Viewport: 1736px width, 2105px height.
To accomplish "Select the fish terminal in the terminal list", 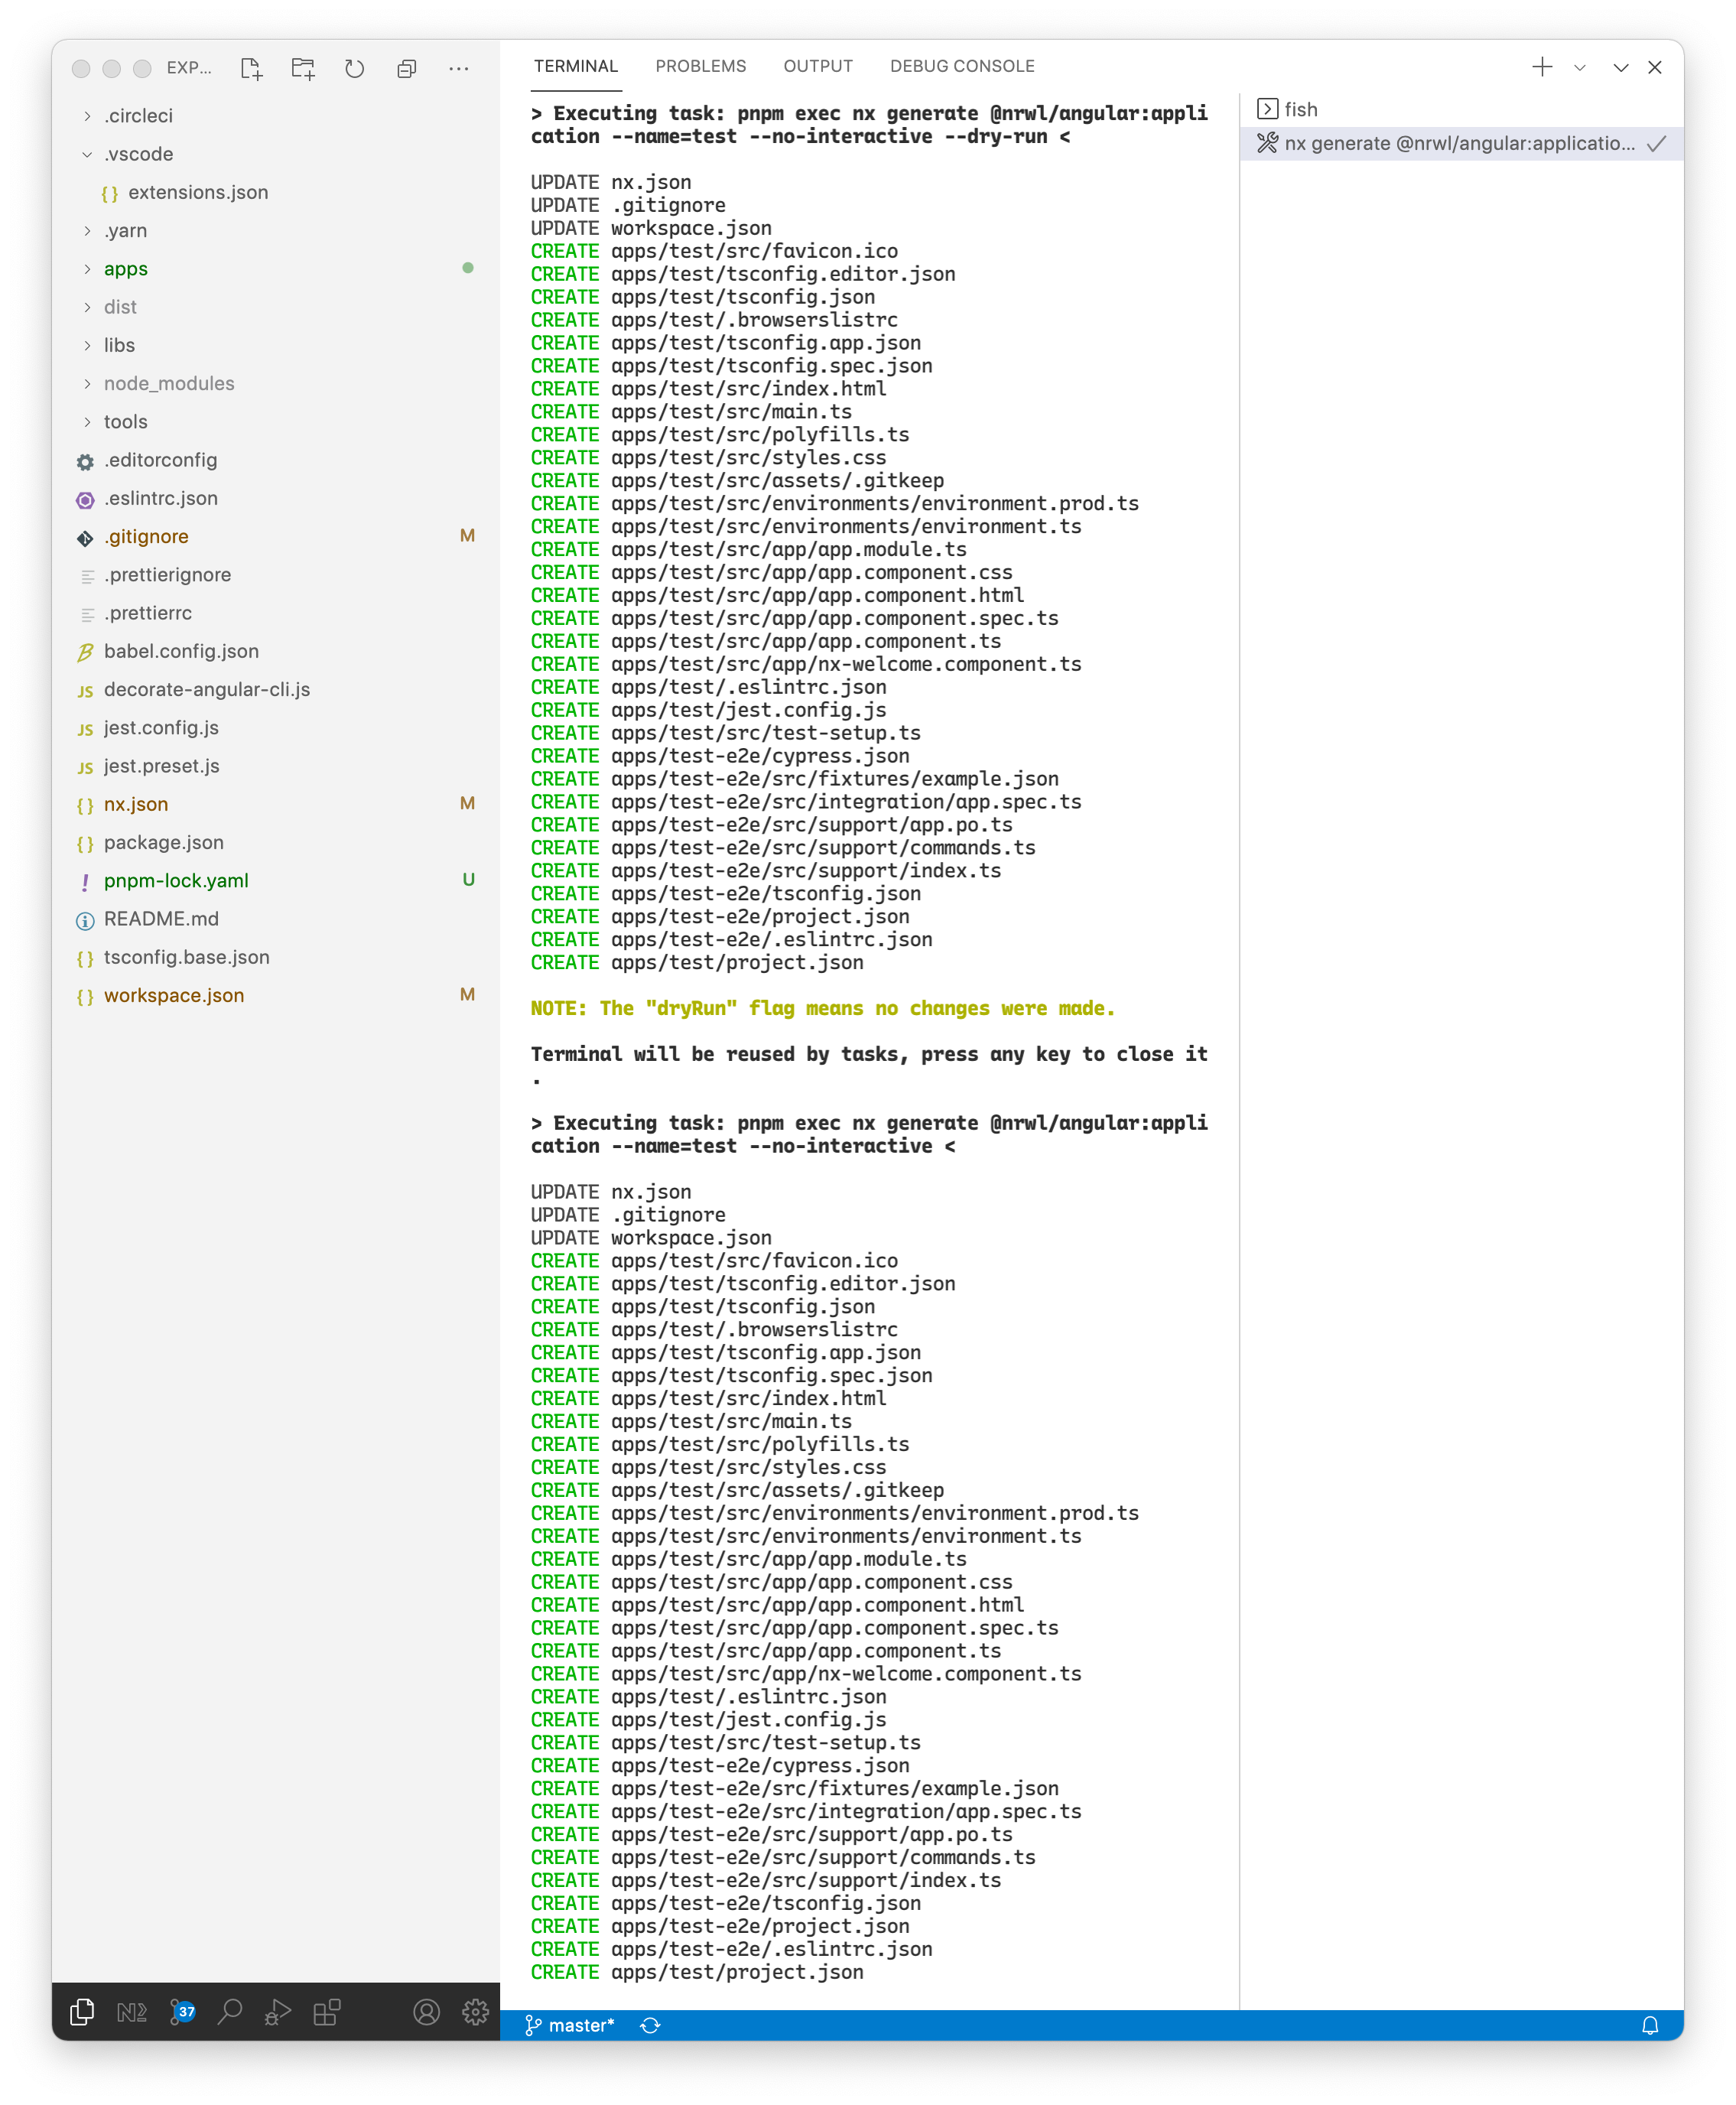I will point(1300,109).
